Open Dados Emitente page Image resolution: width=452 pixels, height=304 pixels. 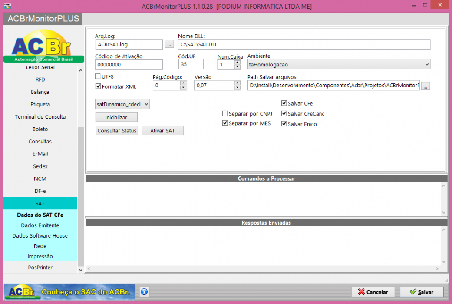click(40, 225)
